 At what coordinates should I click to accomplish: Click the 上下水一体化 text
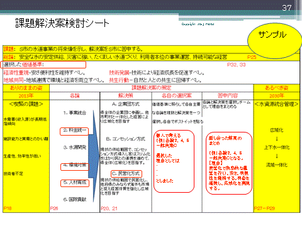(277, 148)
